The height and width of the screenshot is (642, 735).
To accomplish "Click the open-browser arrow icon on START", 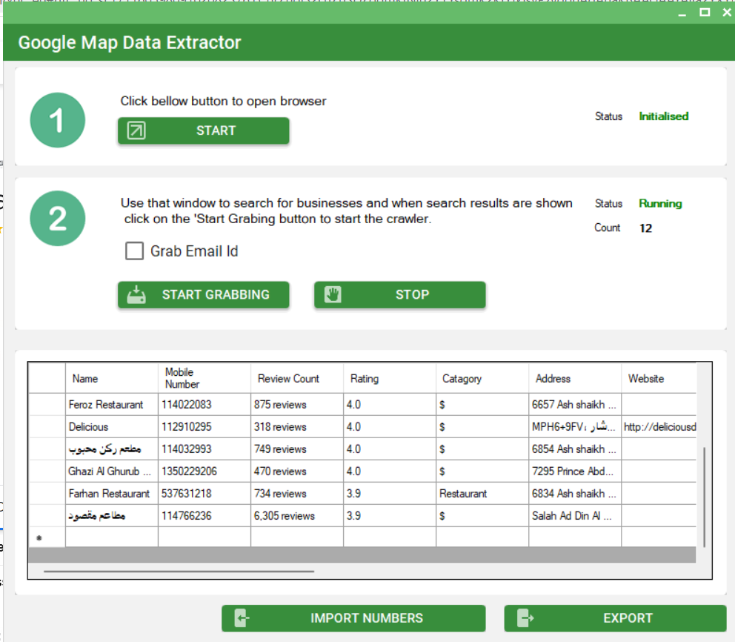I will coord(136,130).
